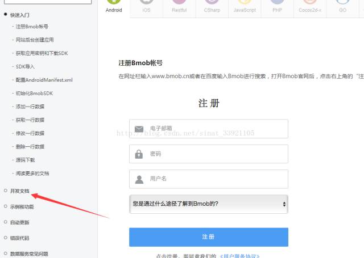Expand the 开发文档 sidebar section
This screenshot has height=258, width=364.
[20, 191]
